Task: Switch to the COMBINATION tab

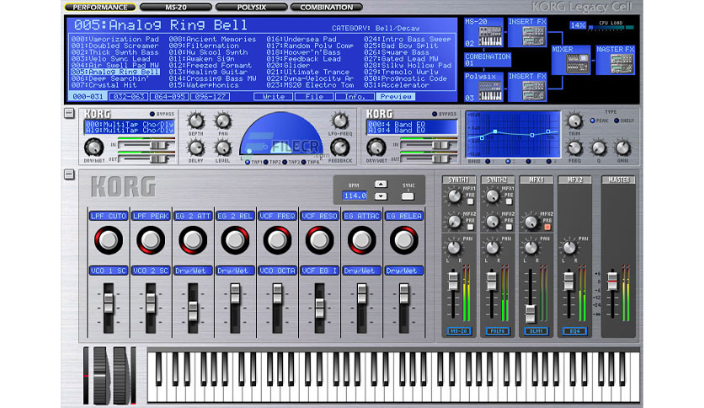Action: pyautogui.click(x=327, y=8)
